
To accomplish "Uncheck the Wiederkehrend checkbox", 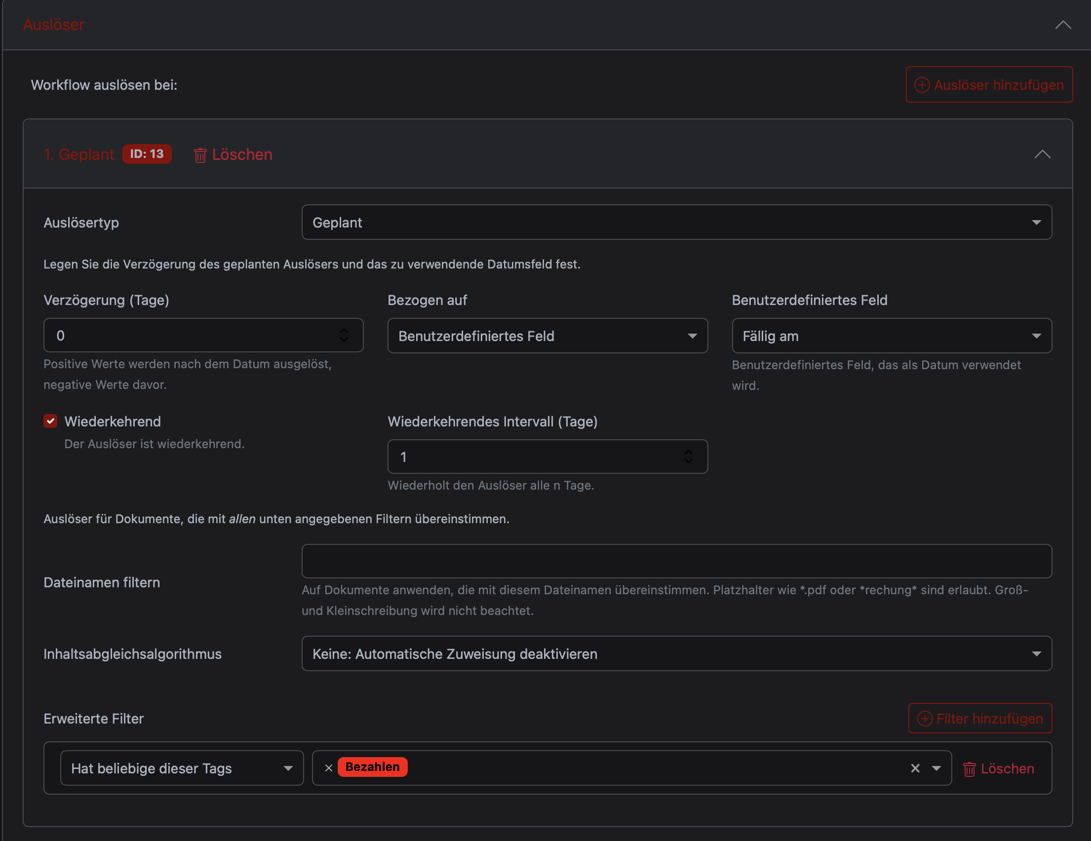I will click(50, 421).
